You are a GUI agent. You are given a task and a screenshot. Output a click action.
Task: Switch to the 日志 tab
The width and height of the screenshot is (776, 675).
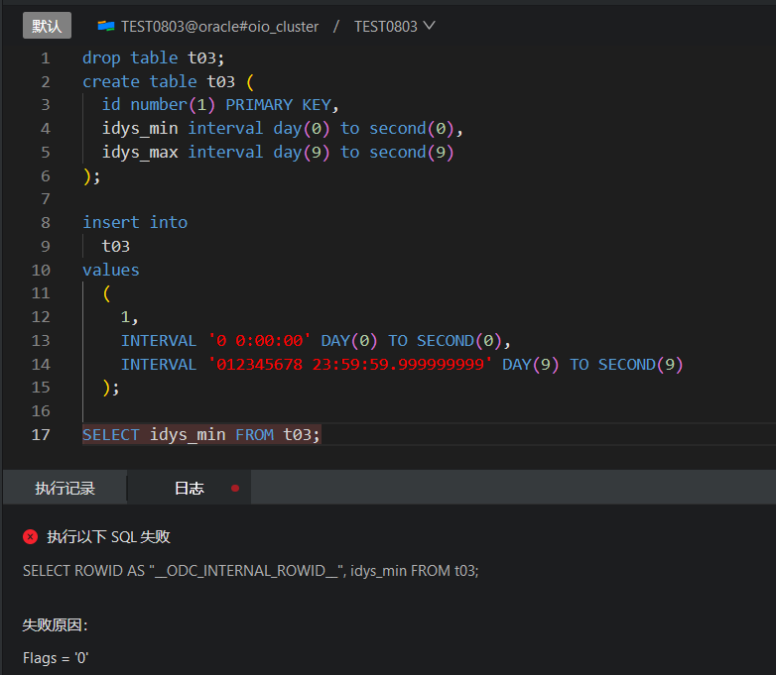pos(189,488)
